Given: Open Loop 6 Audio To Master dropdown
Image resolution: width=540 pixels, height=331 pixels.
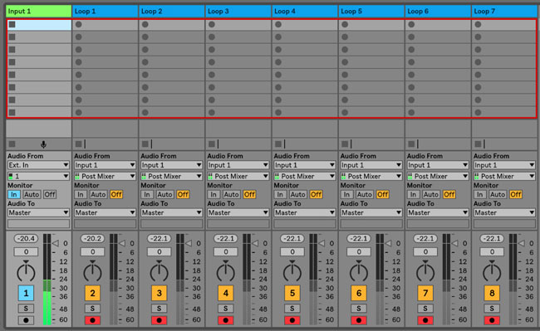Looking at the screenshot, I should 438,212.
